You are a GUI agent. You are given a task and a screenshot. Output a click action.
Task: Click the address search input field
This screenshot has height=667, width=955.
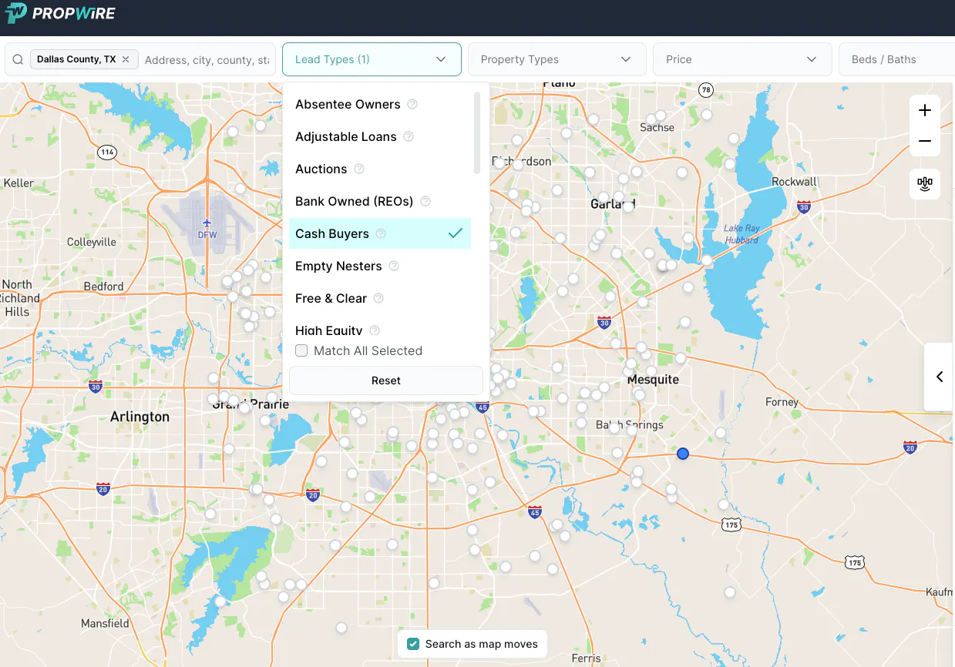(x=207, y=59)
